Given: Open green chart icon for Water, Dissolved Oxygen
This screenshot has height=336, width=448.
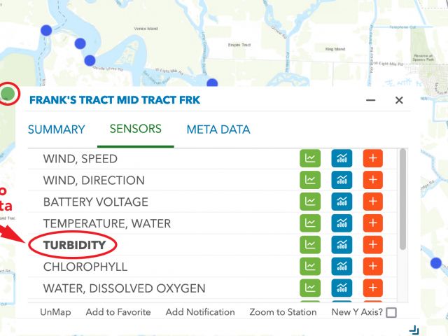Looking at the screenshot, I should (x=310, y=288).
